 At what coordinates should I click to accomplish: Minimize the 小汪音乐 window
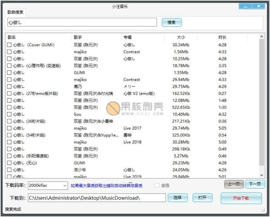tap(245, 7)
